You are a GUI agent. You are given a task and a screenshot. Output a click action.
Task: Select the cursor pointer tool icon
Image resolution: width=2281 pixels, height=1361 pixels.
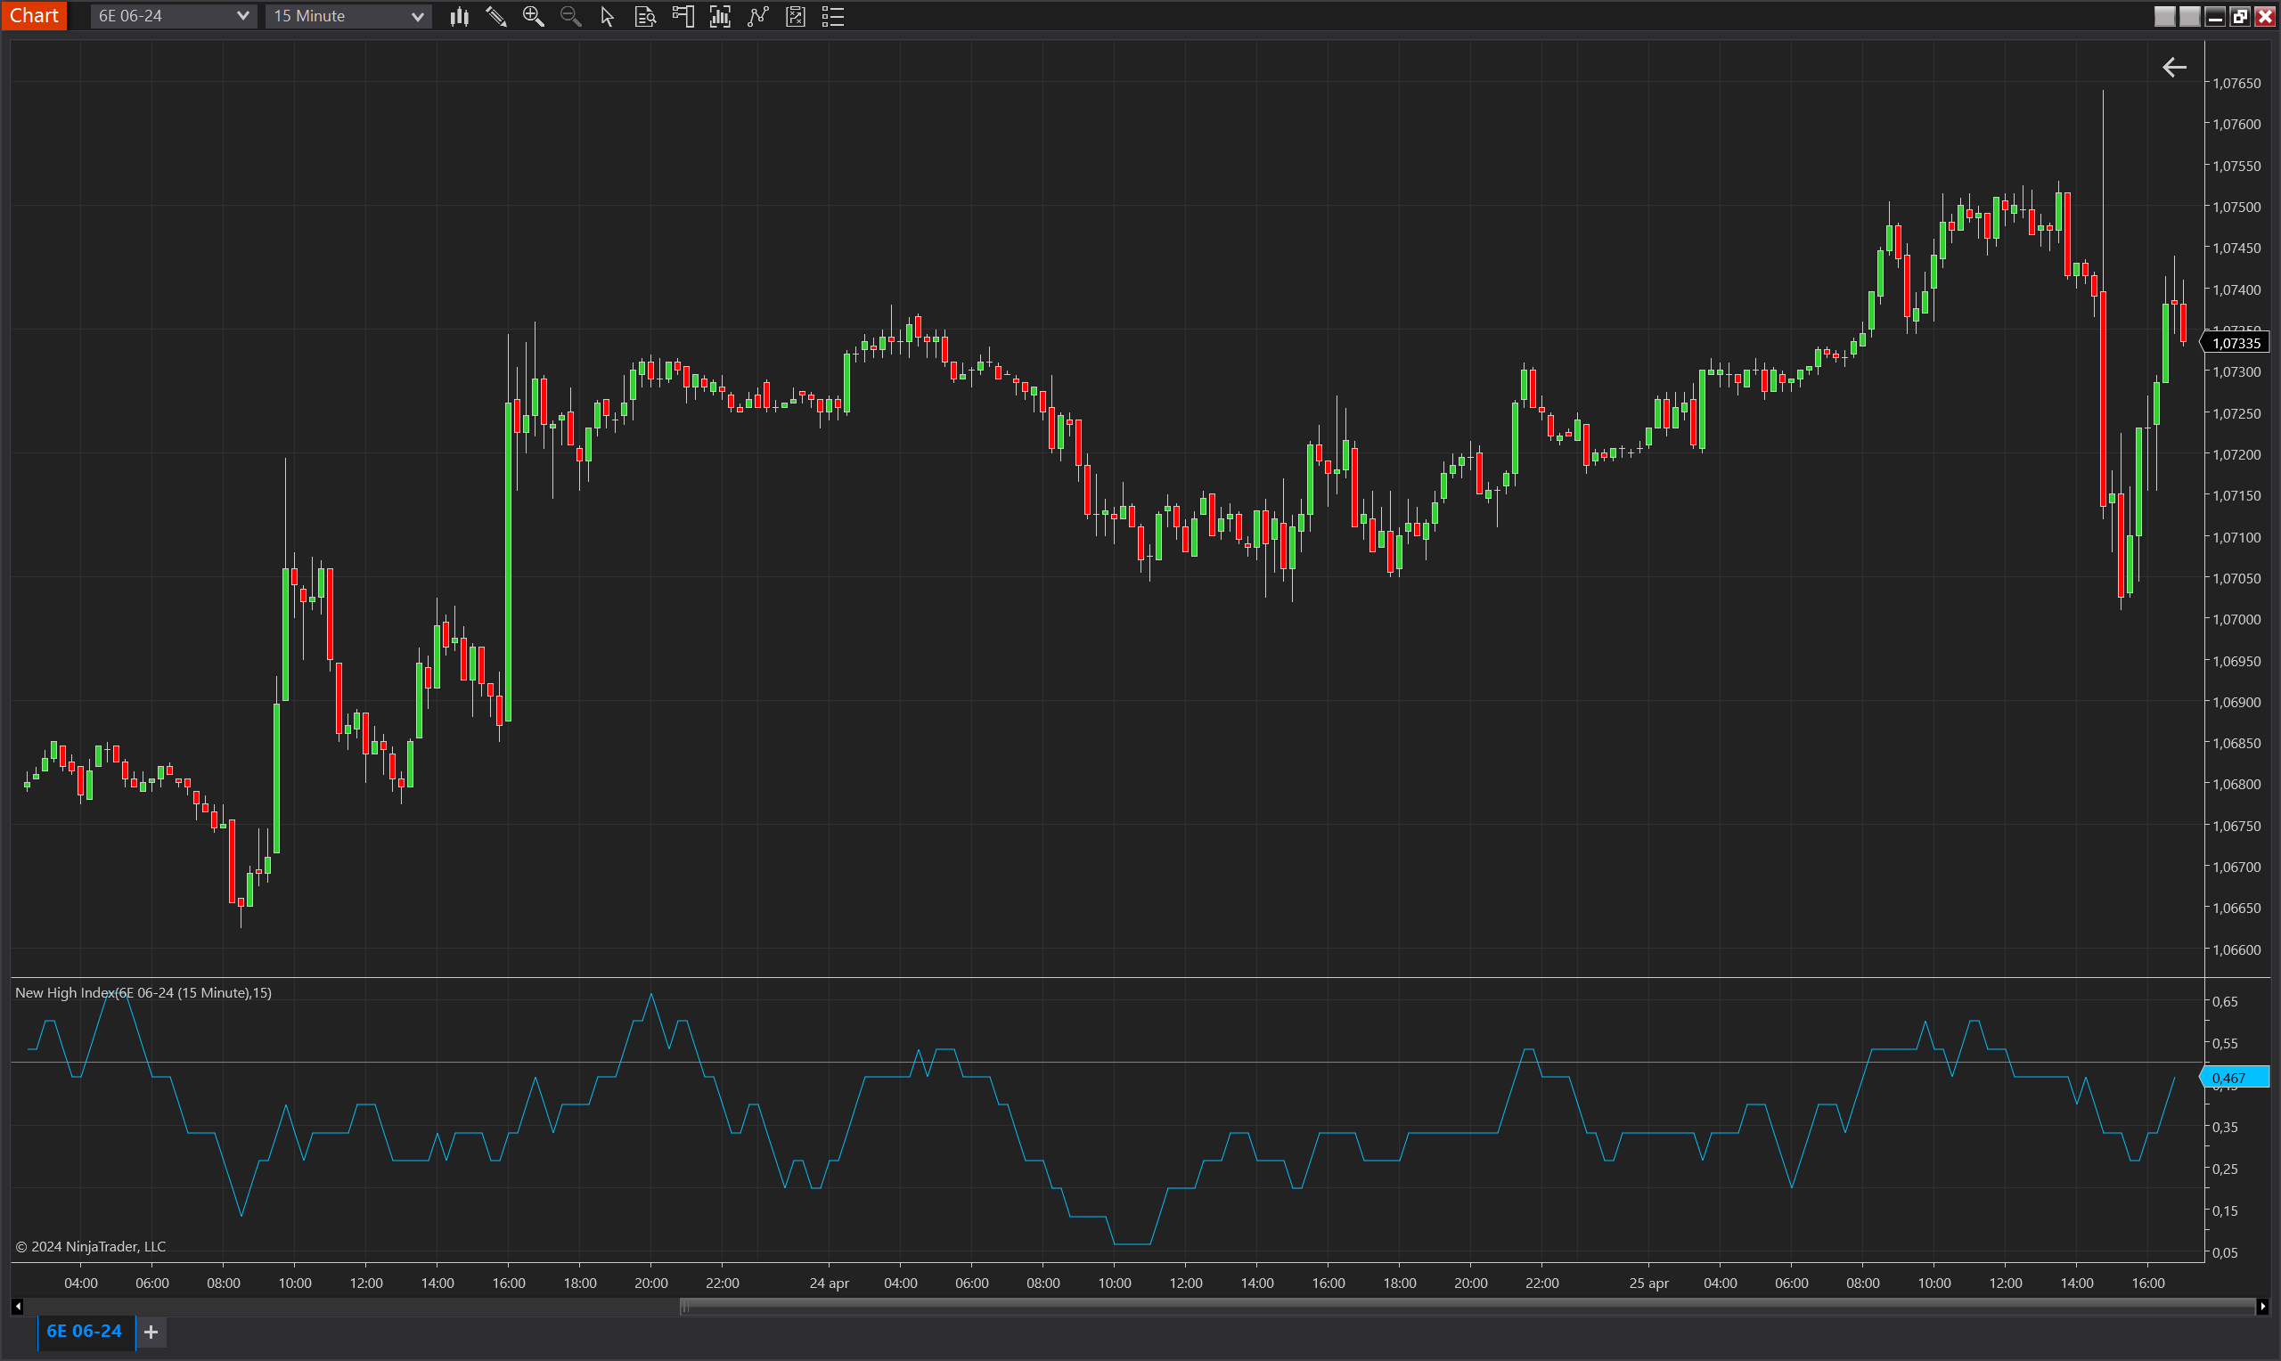[607, 16]
